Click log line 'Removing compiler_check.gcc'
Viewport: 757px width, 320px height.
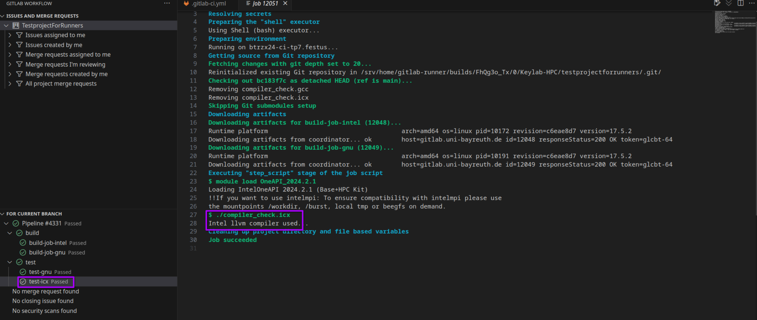pyautogui.click(x=258, y=89)
